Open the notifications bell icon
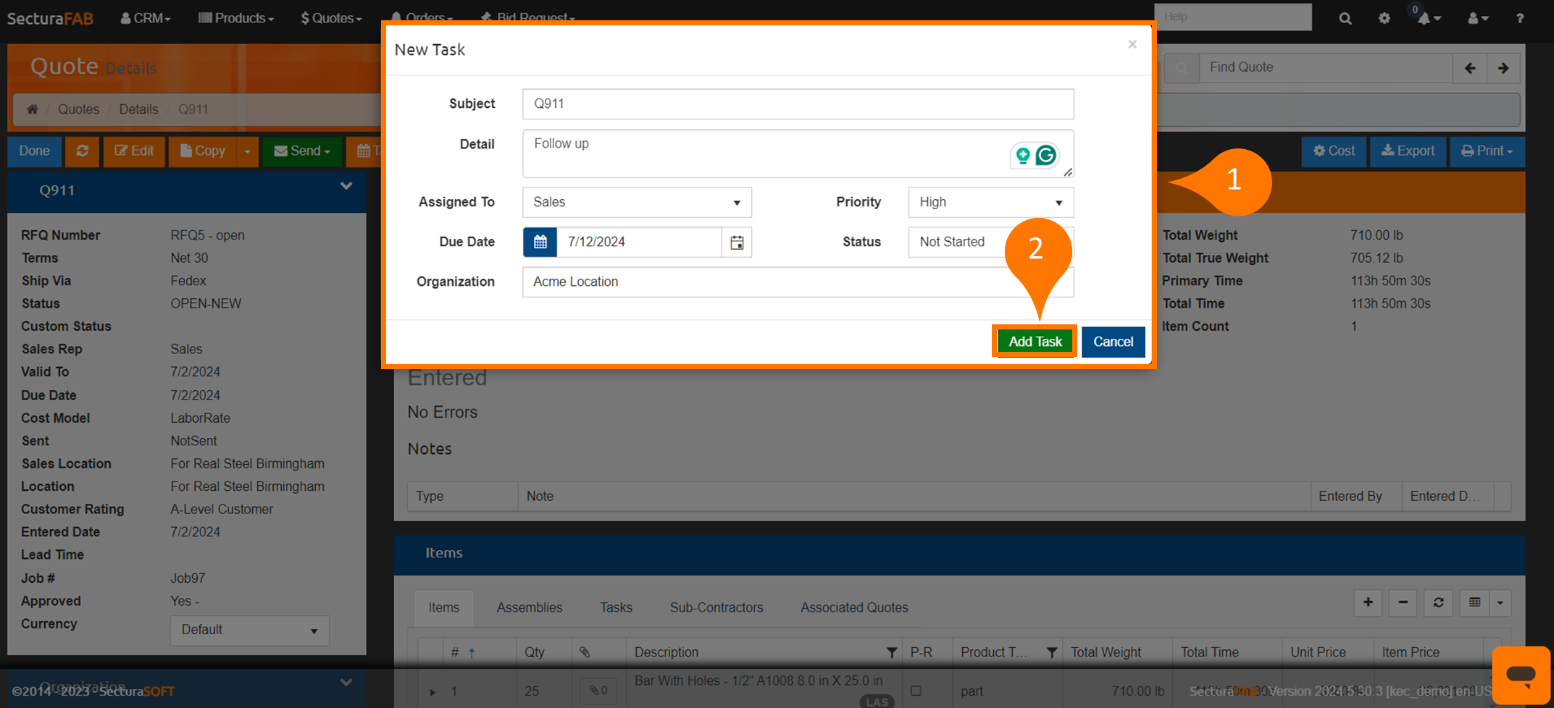This screenshot has height=708, width=1554. [1424, 18]
